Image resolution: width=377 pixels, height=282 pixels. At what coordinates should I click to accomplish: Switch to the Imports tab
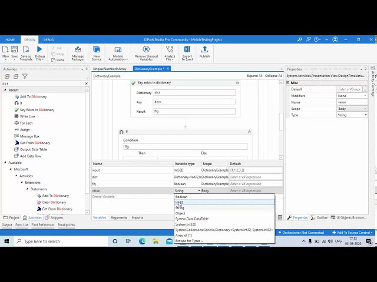pos(137,217)
